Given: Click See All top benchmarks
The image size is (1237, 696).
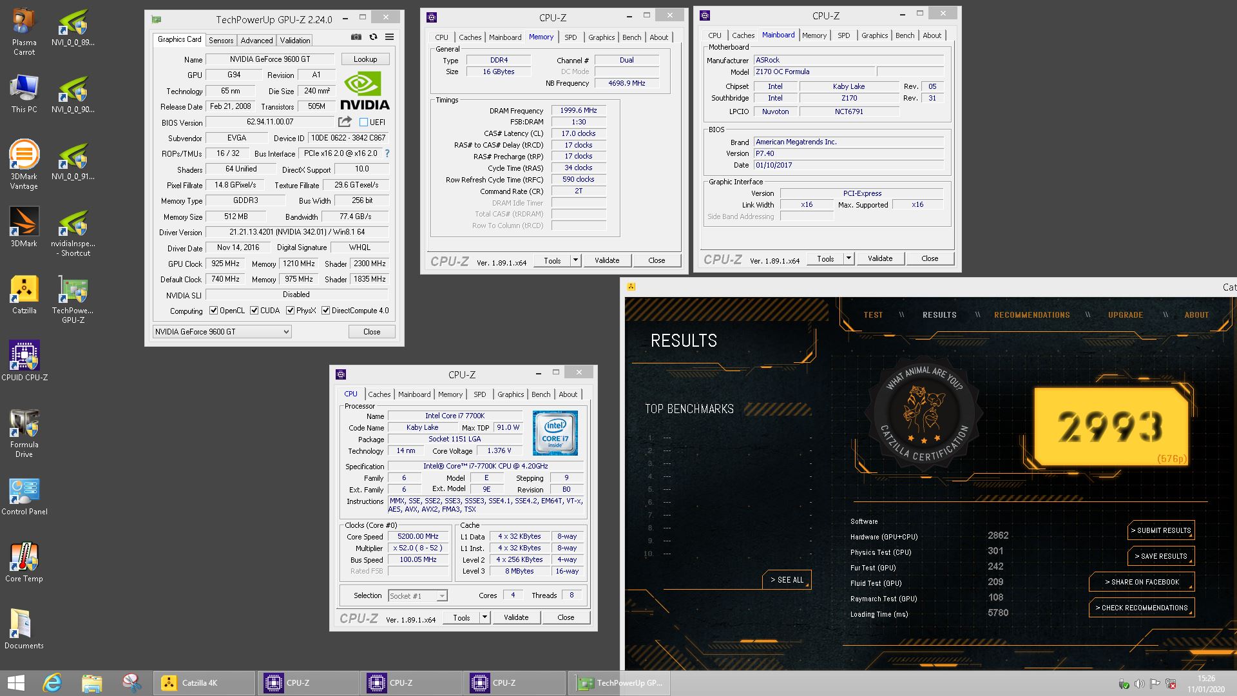Looking at the screenshot, I should (x=787, y=580).
